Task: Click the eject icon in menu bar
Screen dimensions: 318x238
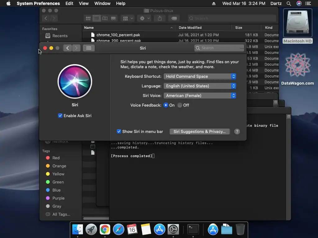Action: pyautogui.click(x=214, y=3)
